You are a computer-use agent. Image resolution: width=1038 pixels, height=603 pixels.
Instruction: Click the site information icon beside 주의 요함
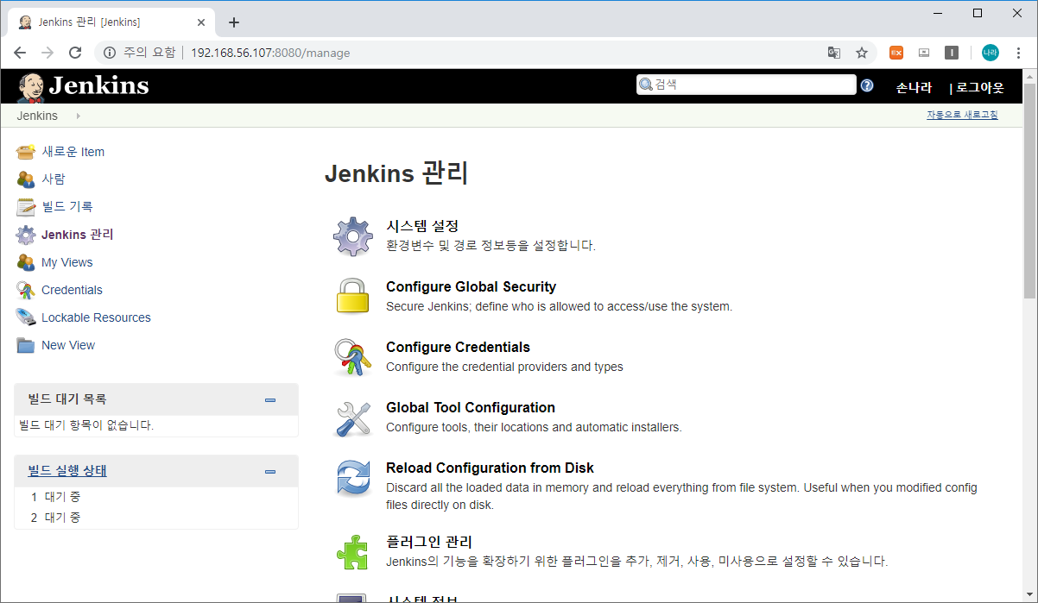point(110,53)
